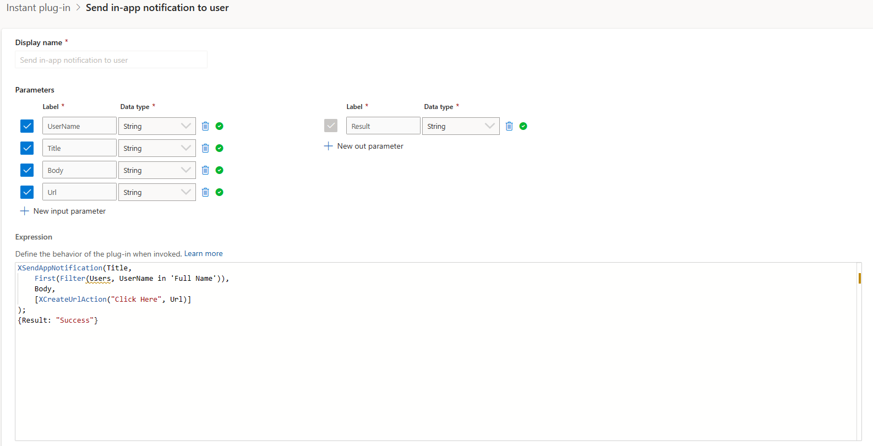Delete the UserName input parameter
Image resolution: width=873 pixels, height=446 pixels.
coord(205,126)
